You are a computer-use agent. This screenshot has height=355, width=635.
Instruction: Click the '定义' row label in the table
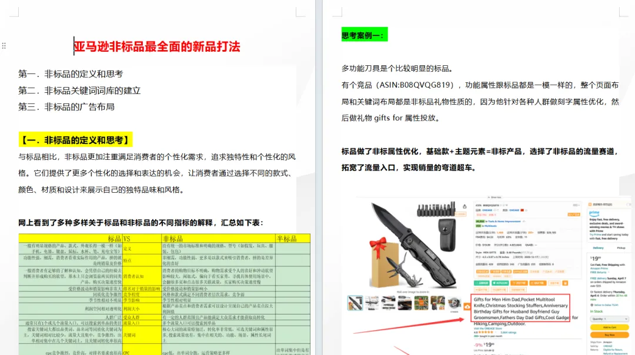click(127, 249)
